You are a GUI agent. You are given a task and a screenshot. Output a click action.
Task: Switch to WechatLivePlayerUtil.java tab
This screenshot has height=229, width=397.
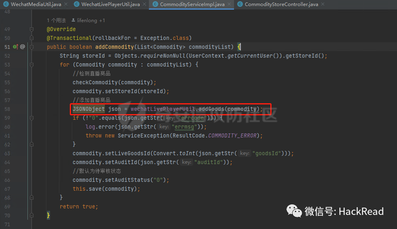coord(111,4)
